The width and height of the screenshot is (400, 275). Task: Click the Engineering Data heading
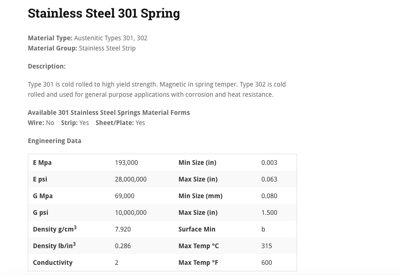55,141
